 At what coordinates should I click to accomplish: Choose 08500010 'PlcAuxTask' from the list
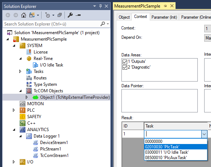tap(176, 158)
